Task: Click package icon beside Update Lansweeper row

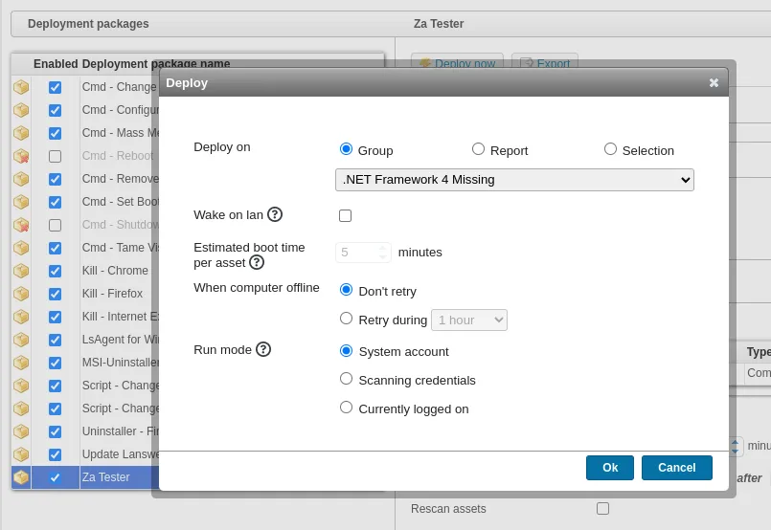Action: (x=21, y=454)
